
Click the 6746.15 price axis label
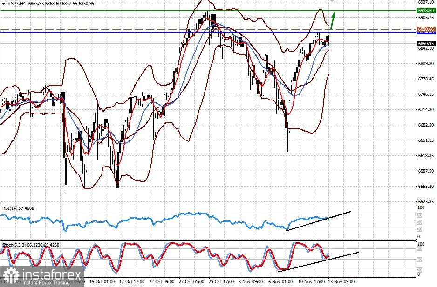(x=426, y=94)
